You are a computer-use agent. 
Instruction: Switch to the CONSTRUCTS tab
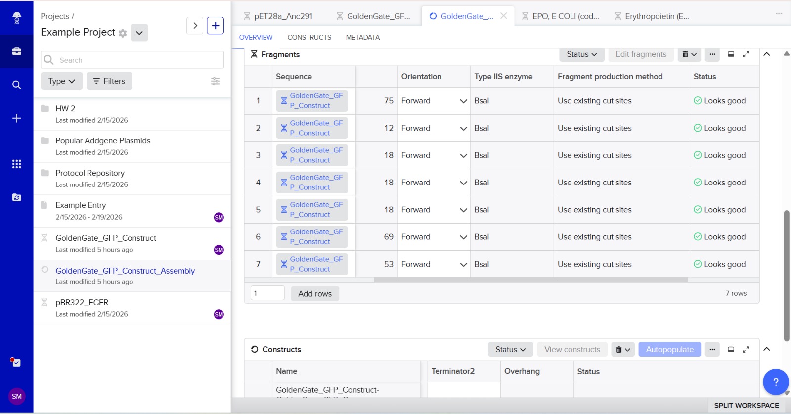tap(309, 37)
